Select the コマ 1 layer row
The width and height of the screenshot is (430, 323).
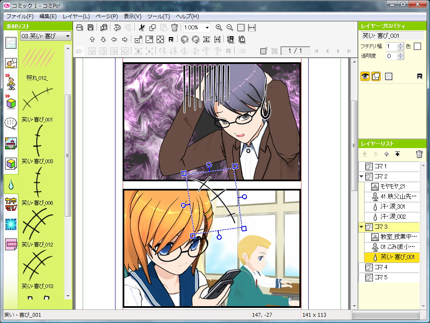(x=389, y=166)
